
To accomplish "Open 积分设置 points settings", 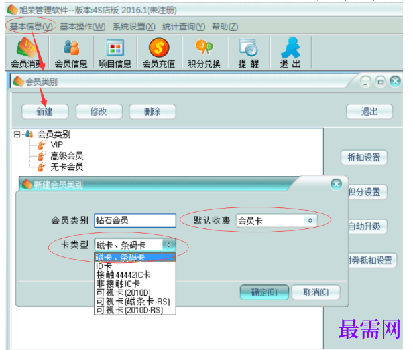I will pyautogui.click(x=368, y=192).
